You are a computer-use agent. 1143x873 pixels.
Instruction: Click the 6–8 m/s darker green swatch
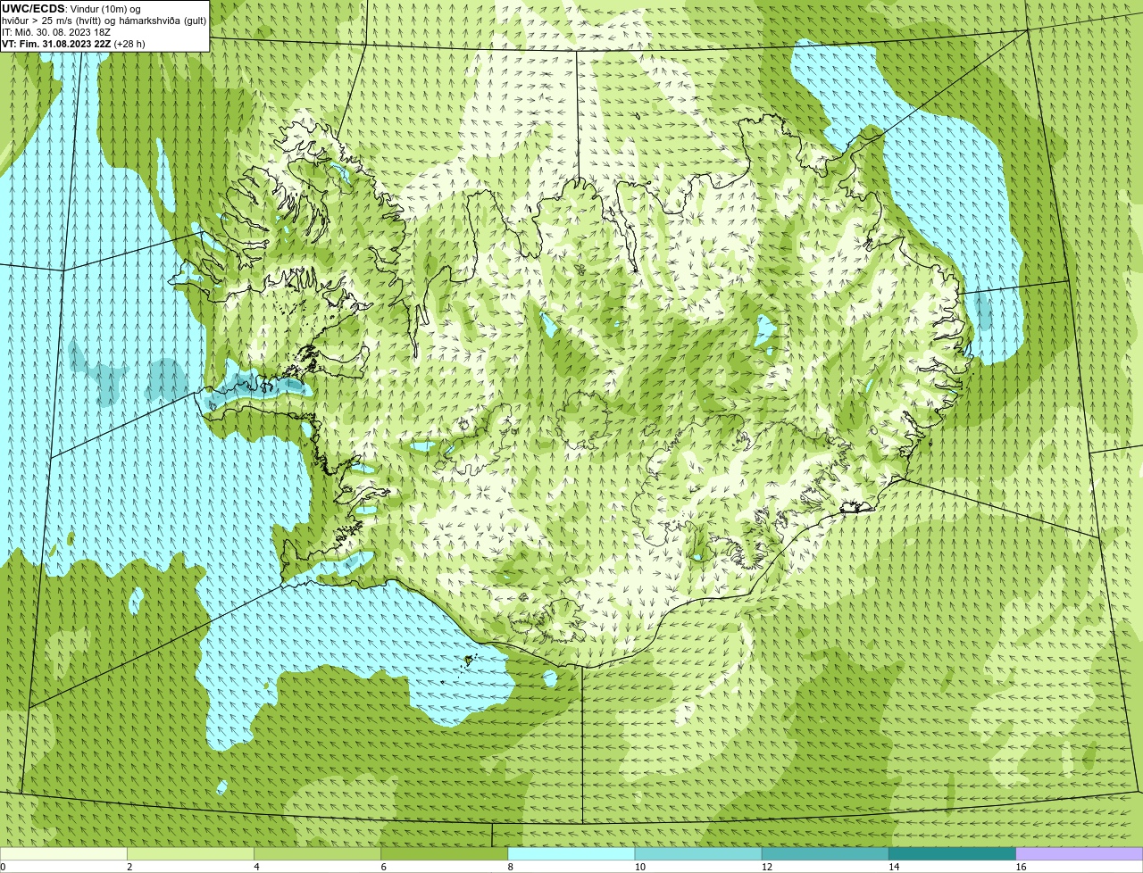coord(445,853)
